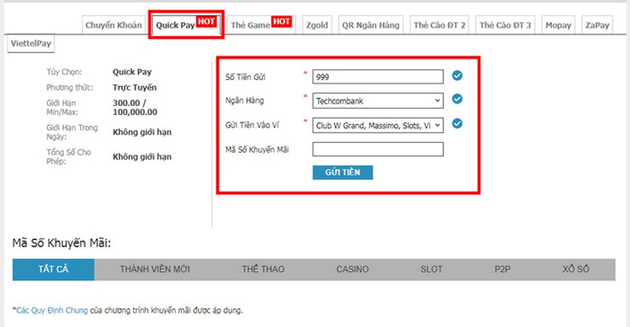The width and height of the screenshot is (630, 327).
Task: Click checkmark icon beside amount field
Action: click(x=457, y=75)
